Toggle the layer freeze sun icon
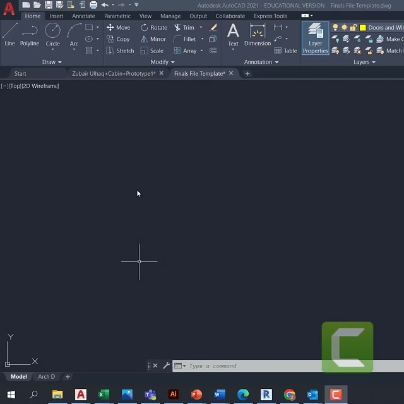Image resolution: width=404 pixels, height=404 pixels. click(x=344, y=28)
